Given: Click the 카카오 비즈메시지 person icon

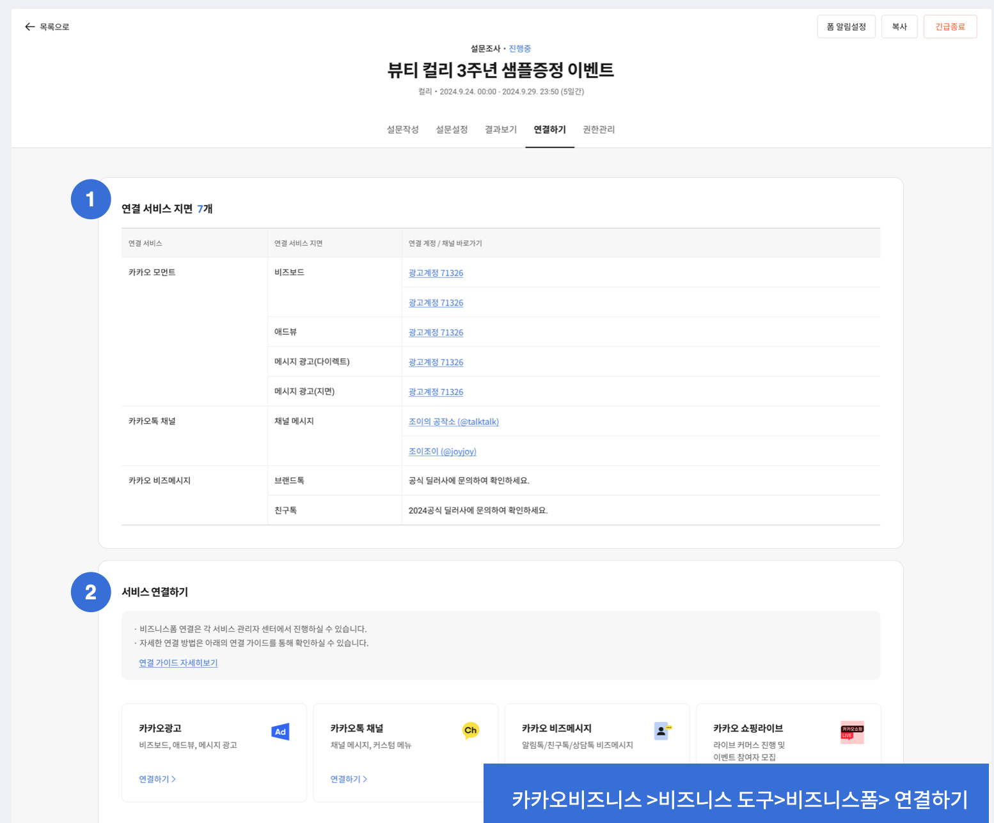Looking at the screenshot, I should tap(662, 731).
